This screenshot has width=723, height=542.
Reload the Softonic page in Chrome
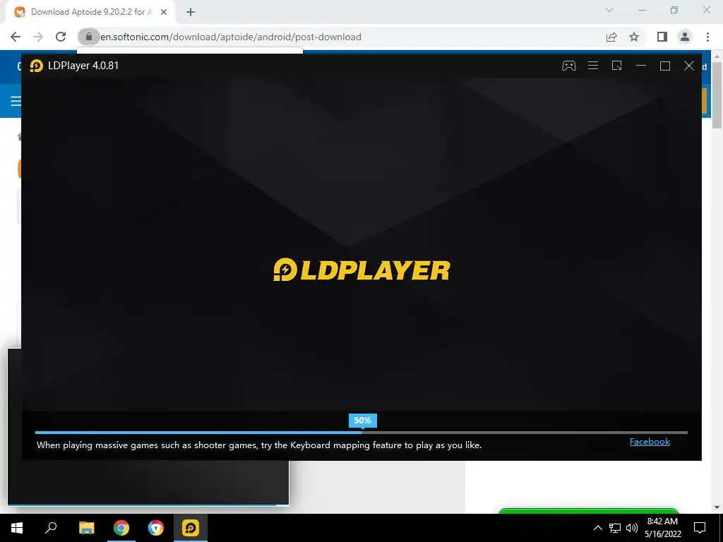61,37
